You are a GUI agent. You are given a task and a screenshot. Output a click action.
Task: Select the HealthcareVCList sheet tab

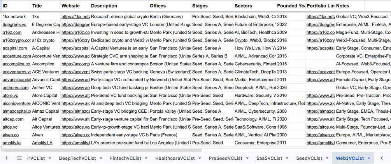point(175,158)
